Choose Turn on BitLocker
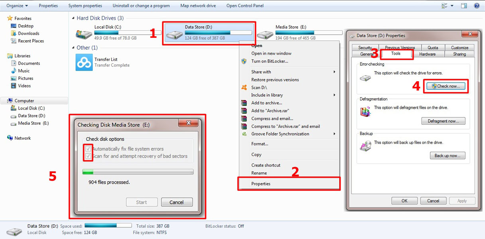 point(270,61)
